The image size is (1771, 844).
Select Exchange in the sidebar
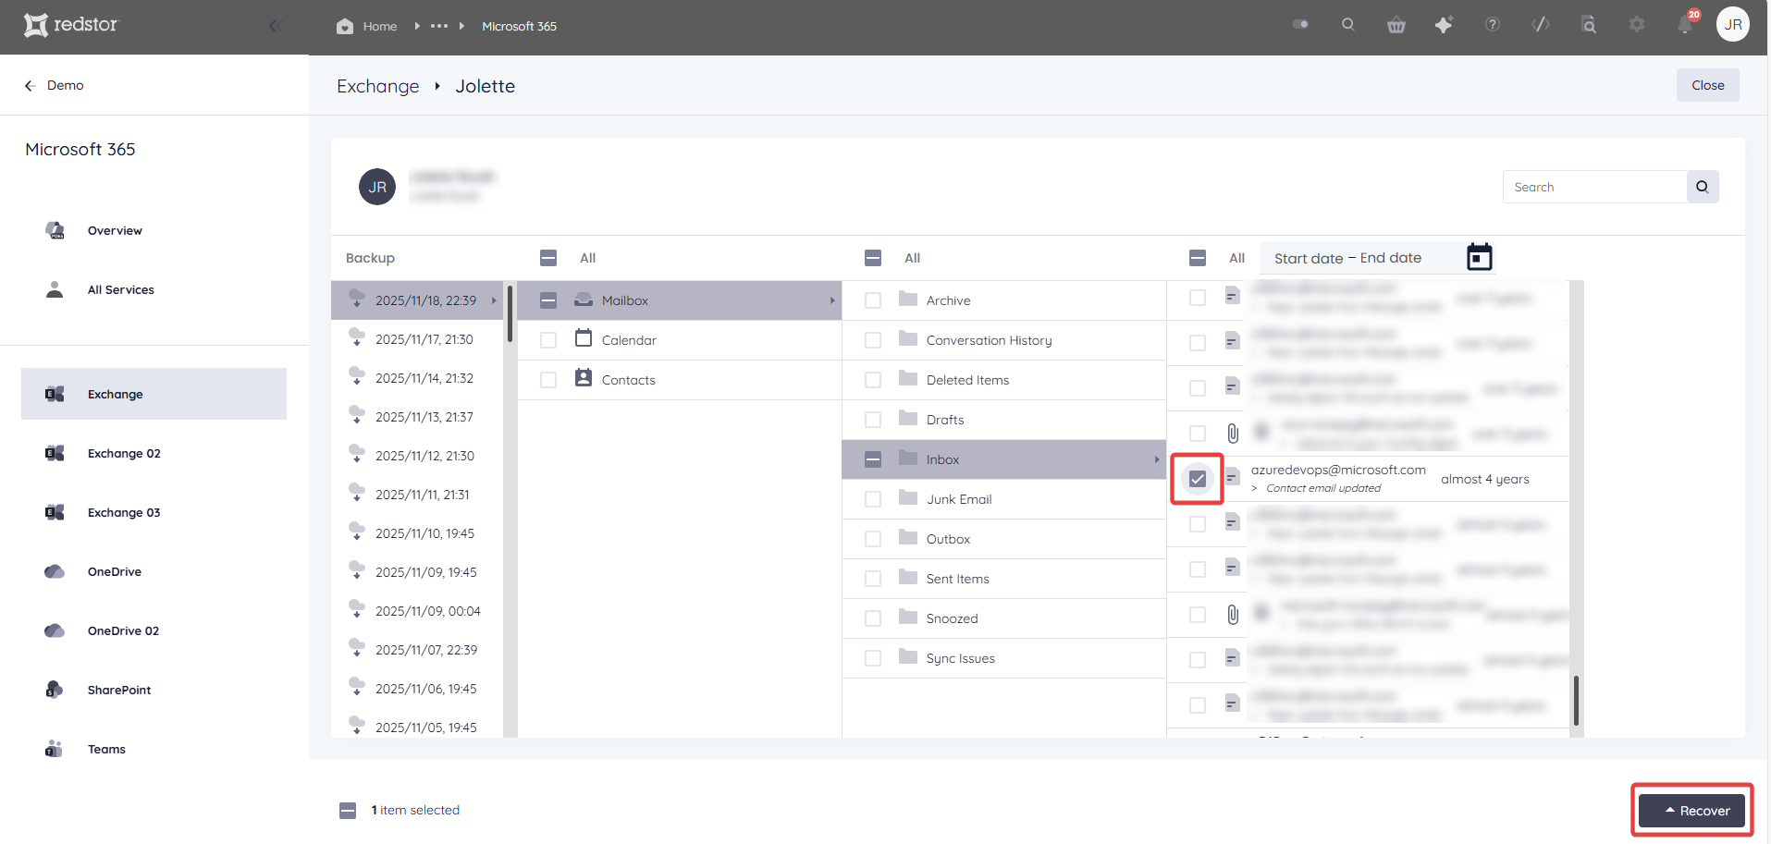tap(154, 394)
